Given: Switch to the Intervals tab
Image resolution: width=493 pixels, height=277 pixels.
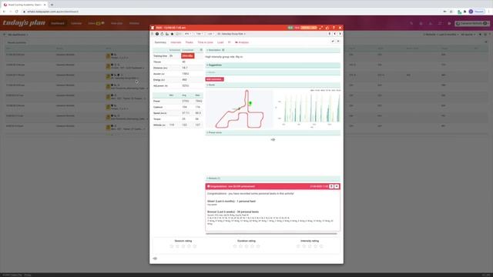Looking at the screenshot, I should (x=176, y=42).
